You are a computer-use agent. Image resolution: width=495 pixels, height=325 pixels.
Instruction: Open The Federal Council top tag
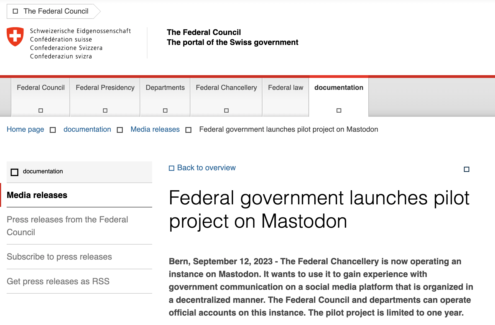pos(53,11)
